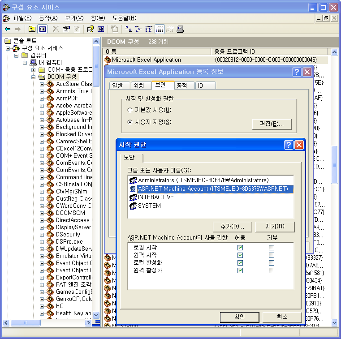Viewport: 341px width, 339px height.
Task: Check 거부 checkbox for 원격 시작
Action: [271, 255]
